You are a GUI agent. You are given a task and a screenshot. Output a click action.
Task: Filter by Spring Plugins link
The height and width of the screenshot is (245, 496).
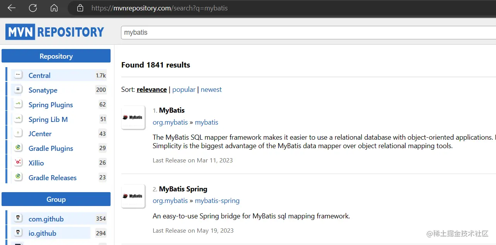click(51, 105)
